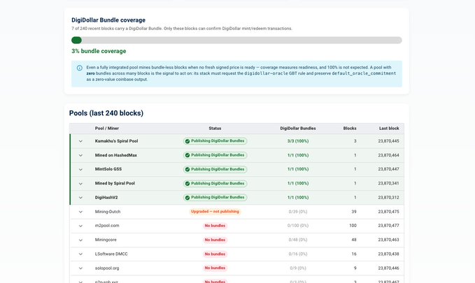Click the green check icon for Mined by Spiral Pool

pos(187,183)
